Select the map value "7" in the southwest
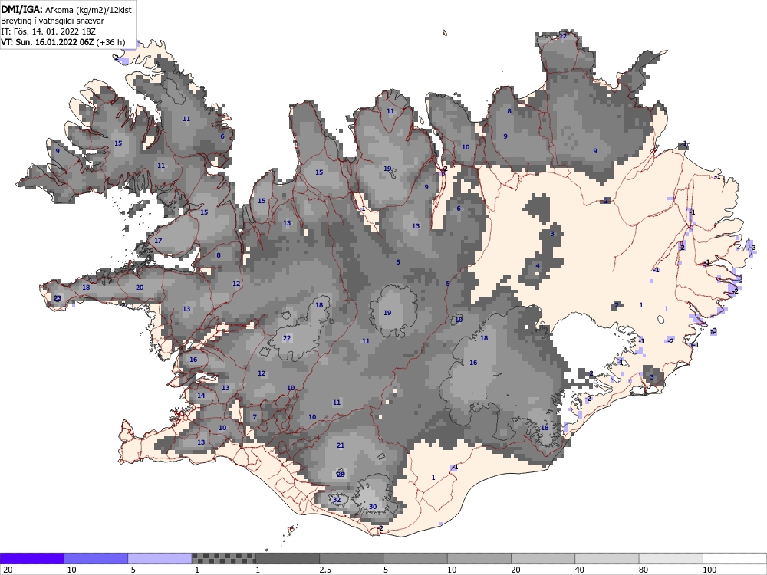This screenshot has width=767, height=575. point(255,417)
